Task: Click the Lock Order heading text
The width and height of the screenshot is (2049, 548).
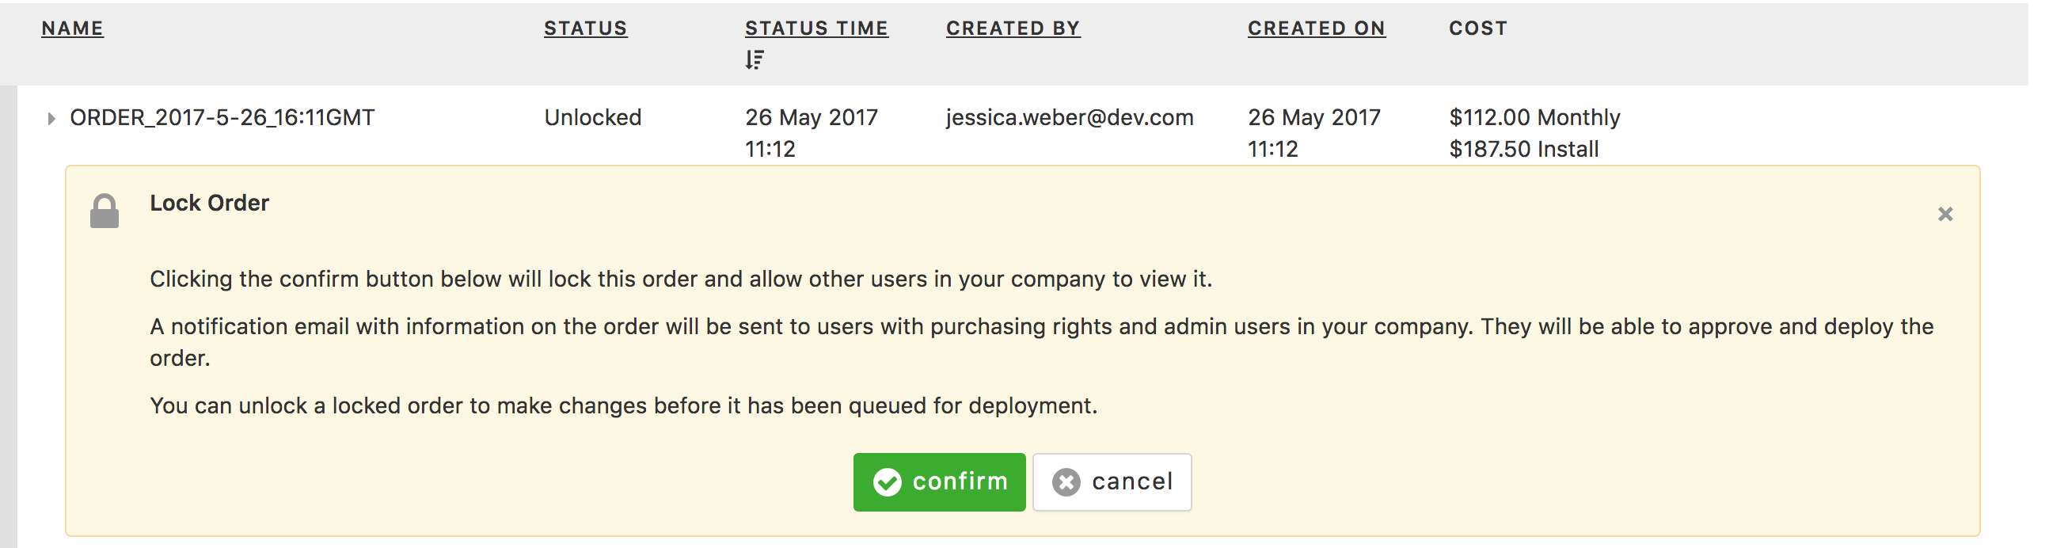Action: 209,204
